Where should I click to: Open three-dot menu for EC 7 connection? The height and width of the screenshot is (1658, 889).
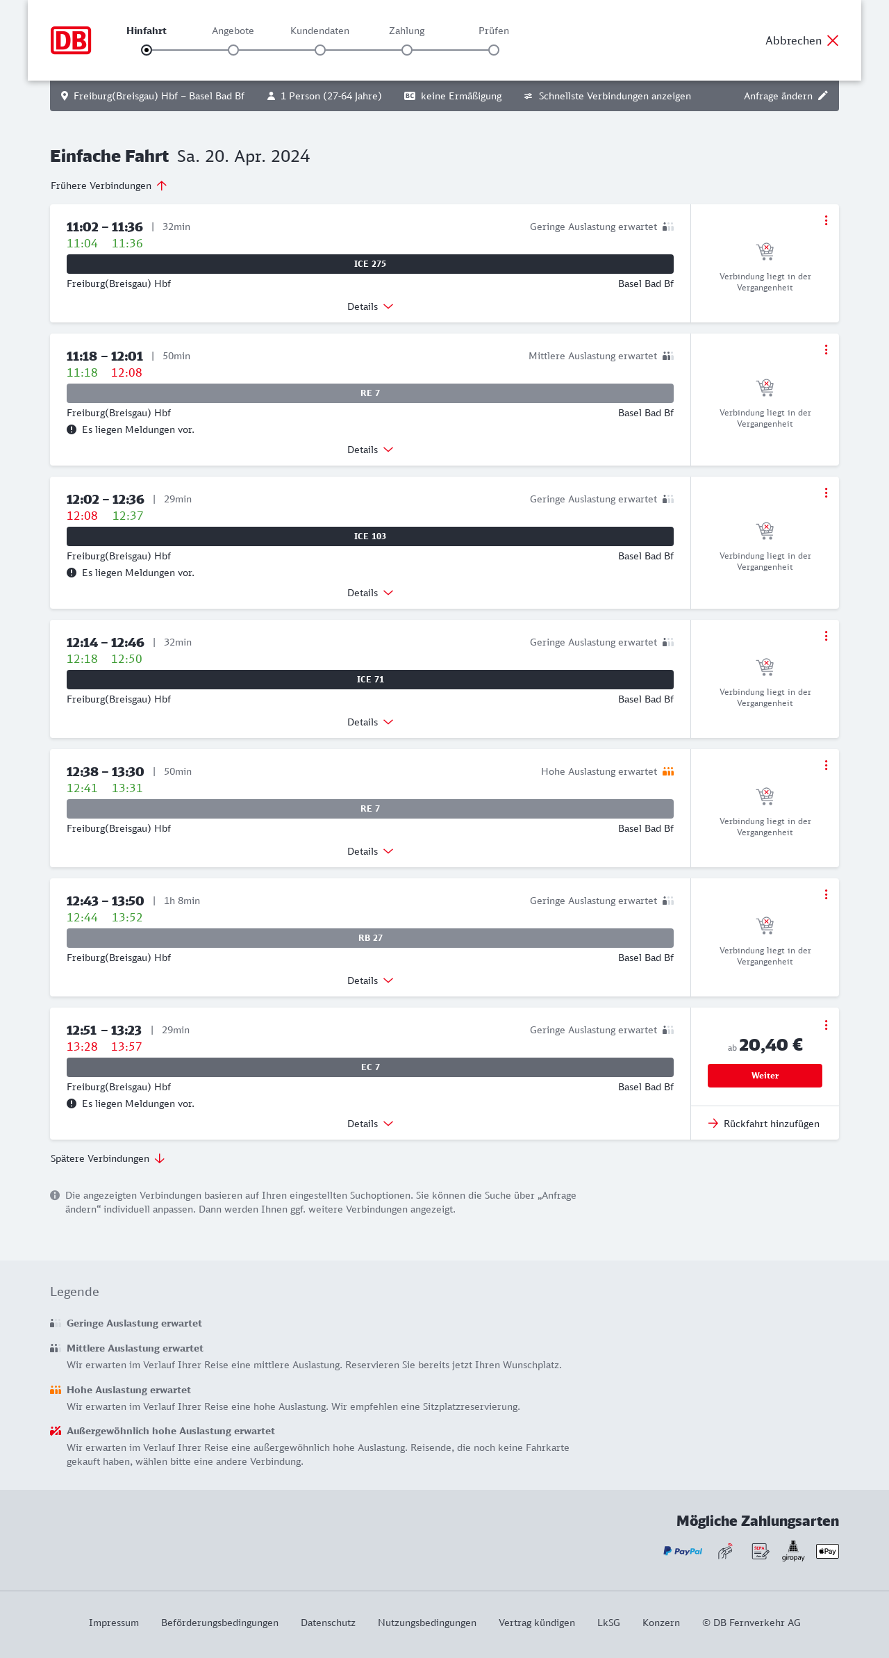click(826, 1025)
